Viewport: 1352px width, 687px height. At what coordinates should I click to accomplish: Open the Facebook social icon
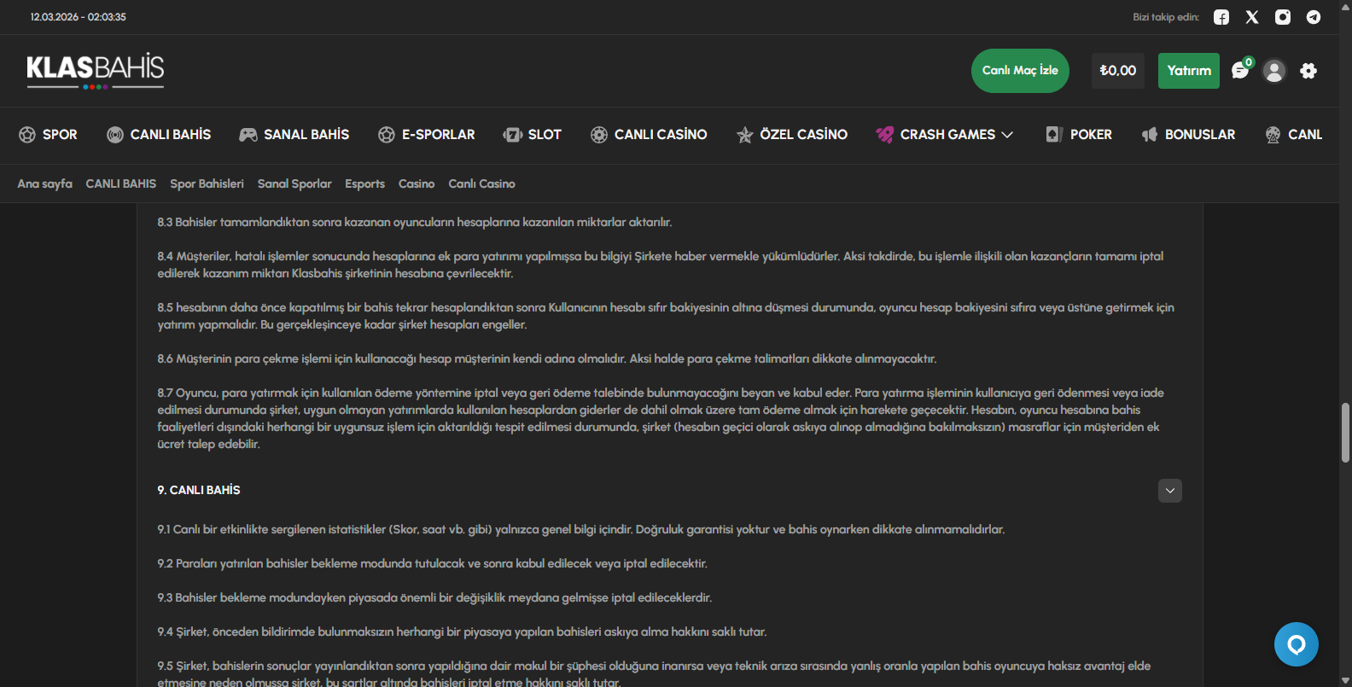[x=1221, y=17]
